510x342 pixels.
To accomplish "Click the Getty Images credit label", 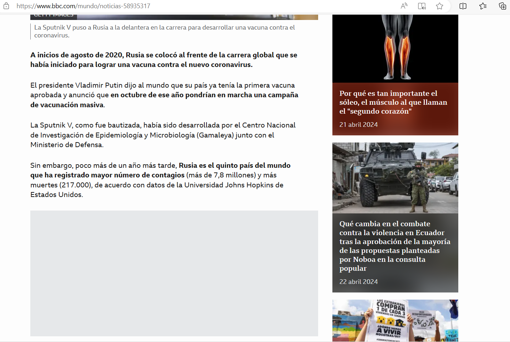I will tap(53, 16).
